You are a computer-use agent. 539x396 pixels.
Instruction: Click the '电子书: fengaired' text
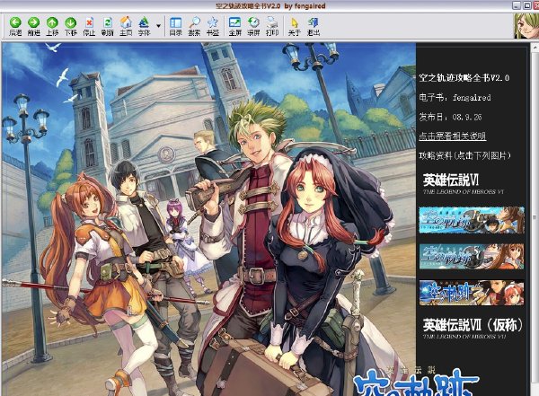[455, 98]
